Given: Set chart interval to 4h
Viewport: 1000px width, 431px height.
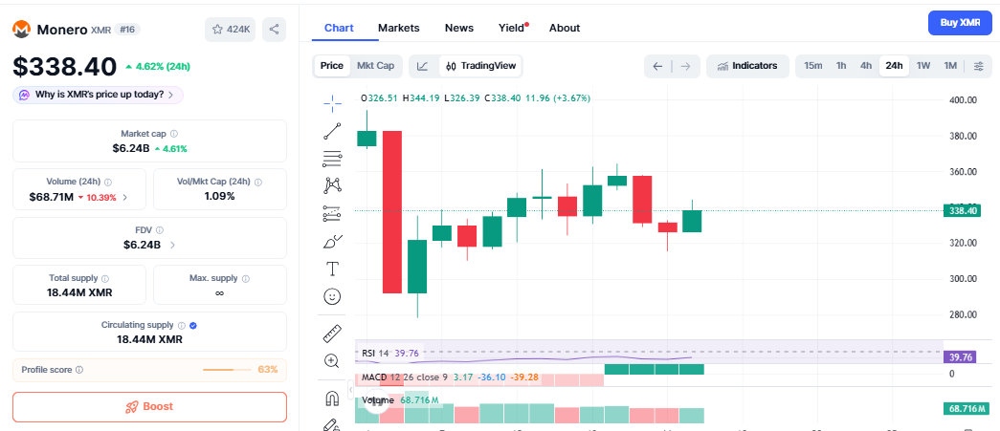Looking at the screenshot, I should pyautogui.click(x=865, y=66).
